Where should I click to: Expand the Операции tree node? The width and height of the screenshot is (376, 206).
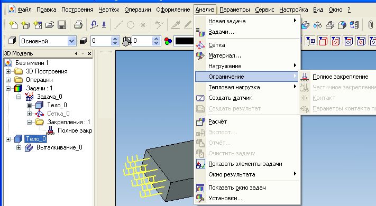click(x=8, y=80)
